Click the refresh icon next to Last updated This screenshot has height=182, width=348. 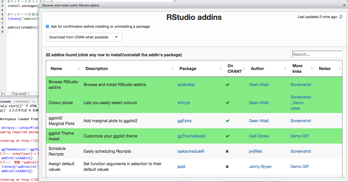(x=341, y=17)
